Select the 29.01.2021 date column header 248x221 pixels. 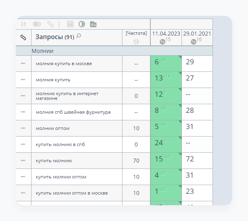click(x=197, y=34)
